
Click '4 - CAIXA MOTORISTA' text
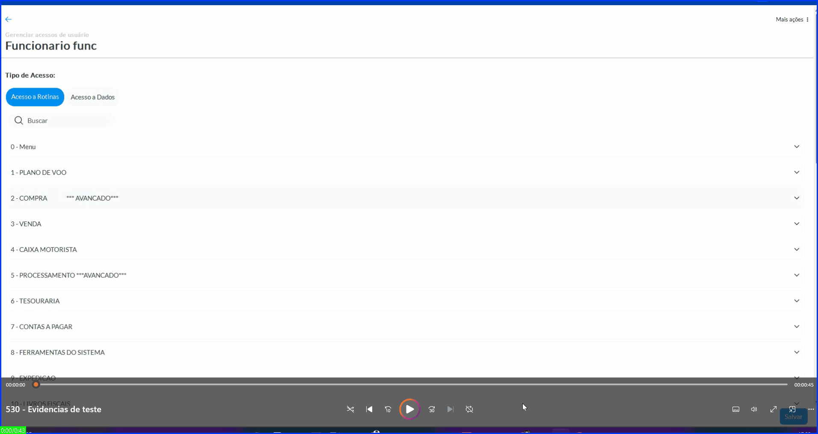tap(44, 250)
